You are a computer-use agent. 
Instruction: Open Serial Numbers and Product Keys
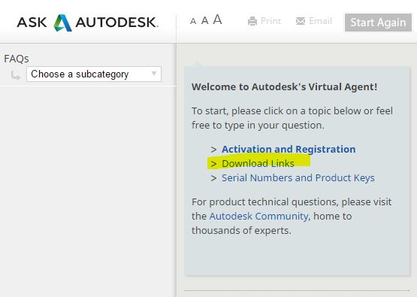[x=298, y=177]
